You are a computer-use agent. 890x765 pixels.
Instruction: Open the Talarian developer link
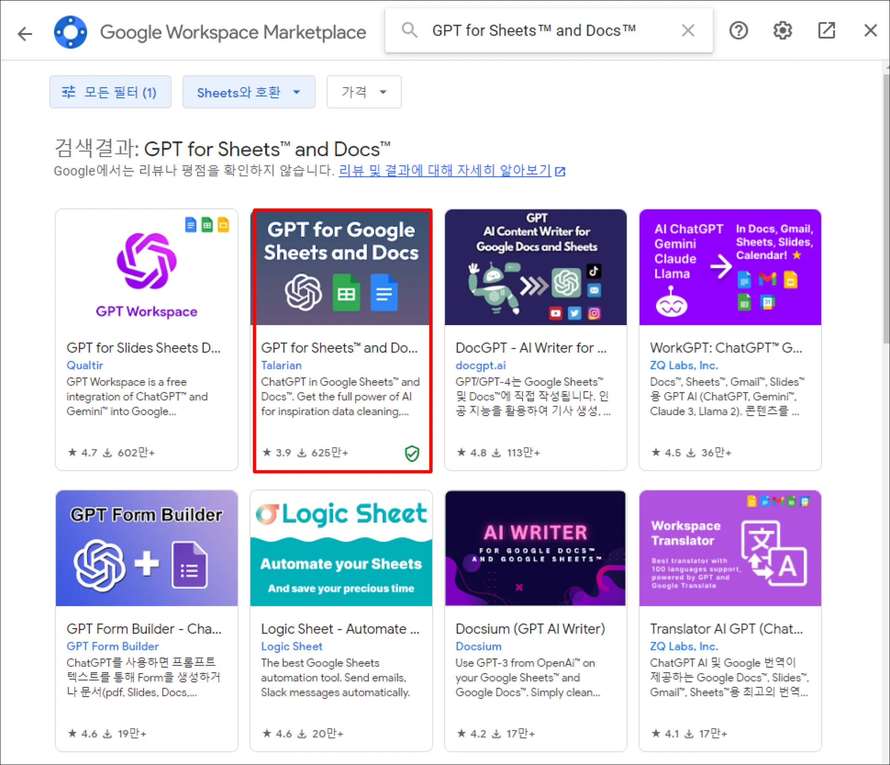[281, 365]
